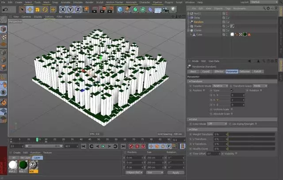Select the Random object in Object Manager
The image size is (283, 180).
point(199,22)
